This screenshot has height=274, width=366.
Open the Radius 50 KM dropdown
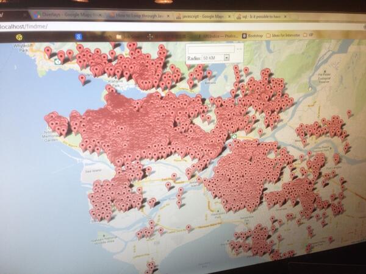(215, 58)
